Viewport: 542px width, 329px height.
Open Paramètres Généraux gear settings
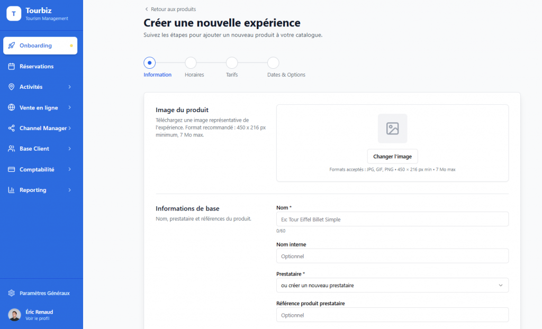(x=12, y=293)
